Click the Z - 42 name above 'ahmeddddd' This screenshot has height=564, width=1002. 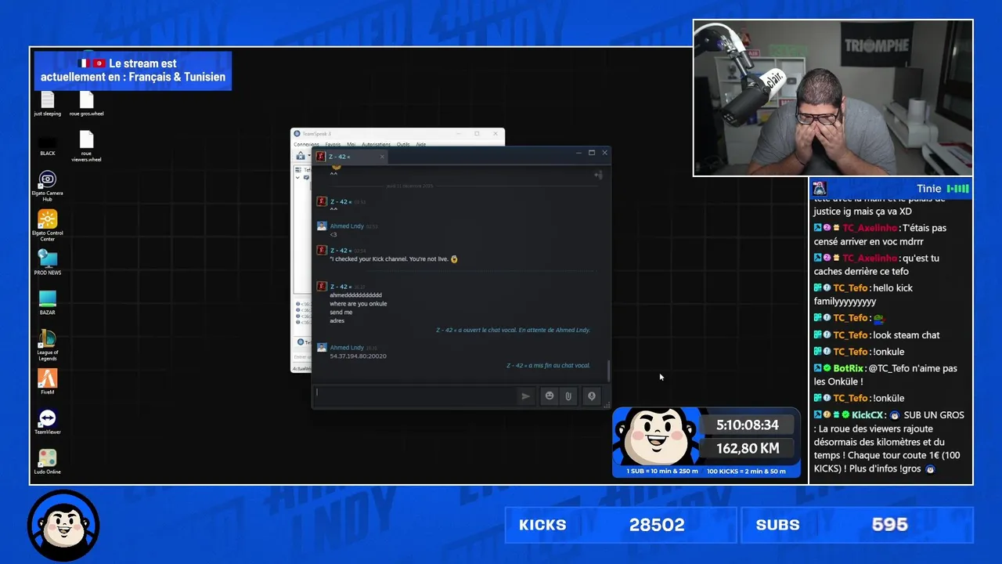tap(341, 287)
